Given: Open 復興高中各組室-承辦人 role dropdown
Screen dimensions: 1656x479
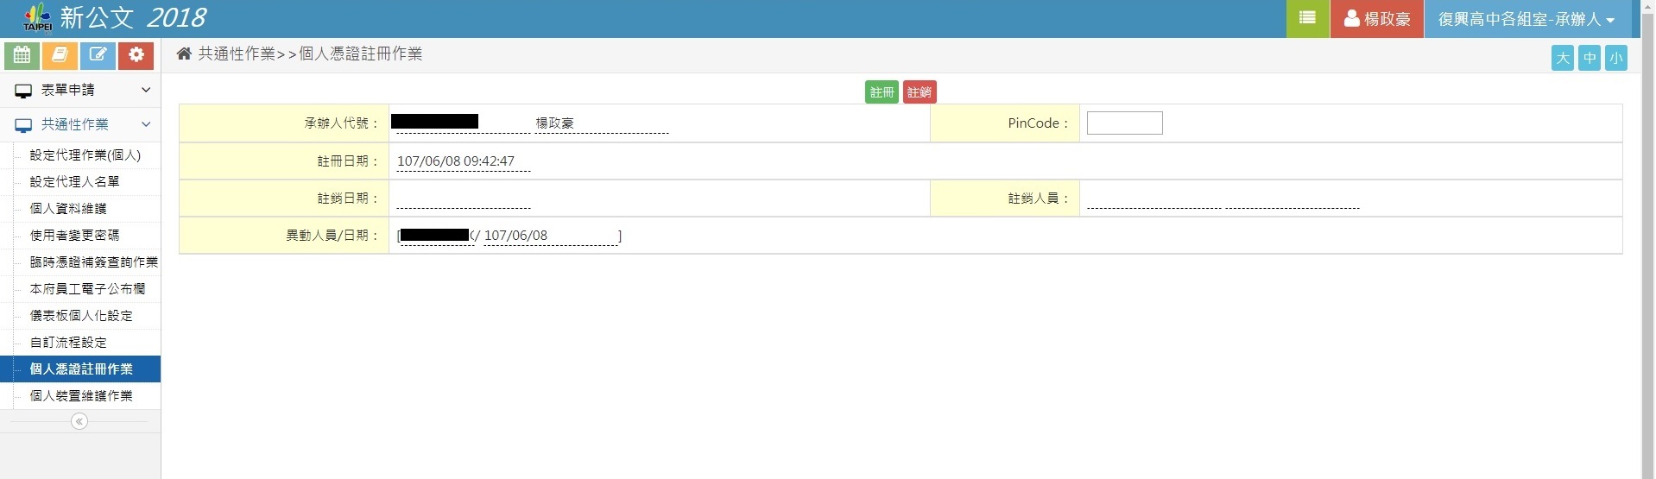Looking at the screenshot, I should (1526, 18).
